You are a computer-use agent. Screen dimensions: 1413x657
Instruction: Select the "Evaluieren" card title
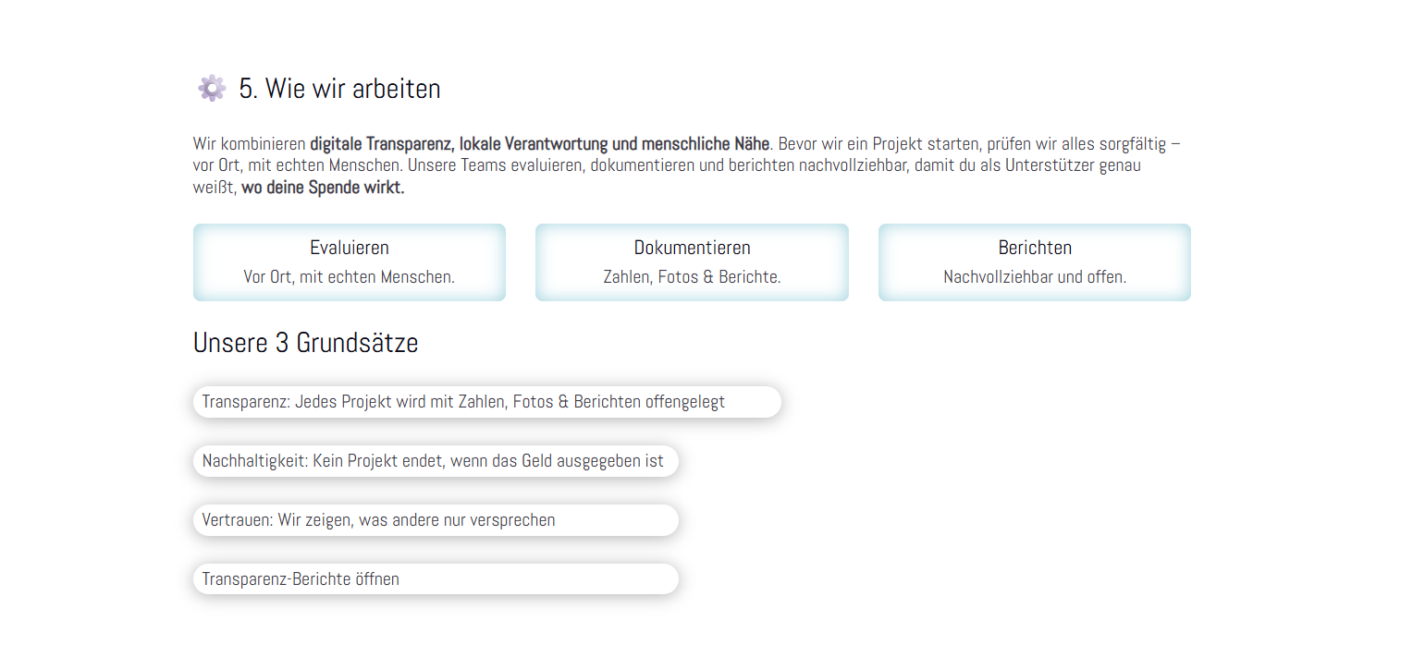(x=350, y=248)
